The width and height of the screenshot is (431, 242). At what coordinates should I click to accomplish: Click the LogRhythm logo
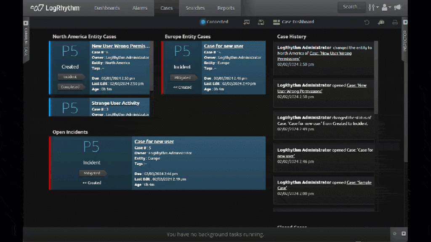[x=55, y=7]
